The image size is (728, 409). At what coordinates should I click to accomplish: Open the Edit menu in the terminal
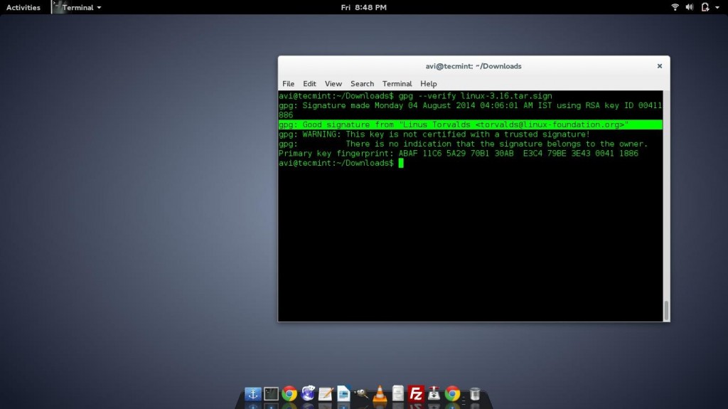(309, 83)
